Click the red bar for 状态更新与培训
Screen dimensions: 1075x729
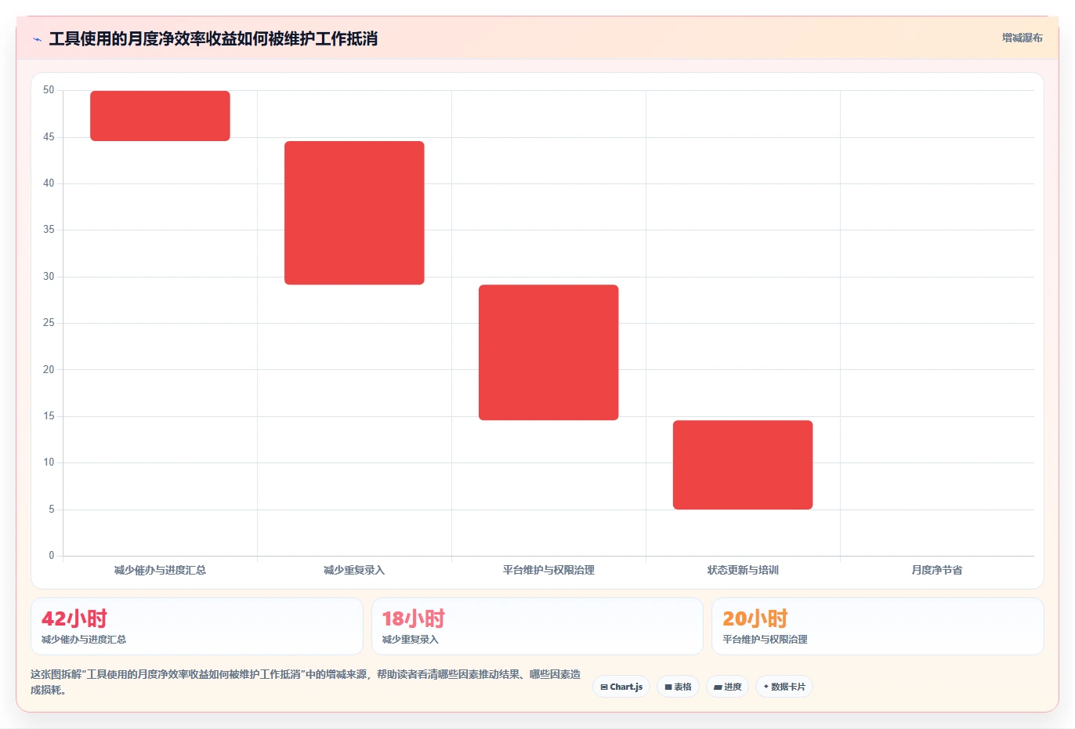coord(743,465)
